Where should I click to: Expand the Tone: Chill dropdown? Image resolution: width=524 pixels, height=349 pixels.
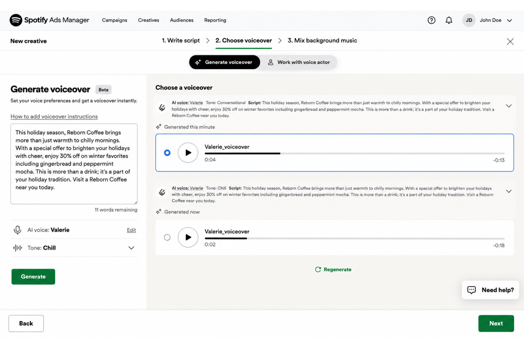[x=131, y=248]
